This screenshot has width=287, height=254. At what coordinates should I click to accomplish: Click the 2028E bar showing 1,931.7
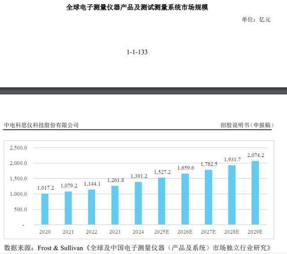232,195
